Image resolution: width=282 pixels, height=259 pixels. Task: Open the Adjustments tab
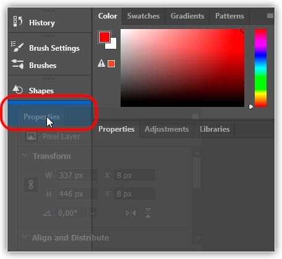click(166, 129)
